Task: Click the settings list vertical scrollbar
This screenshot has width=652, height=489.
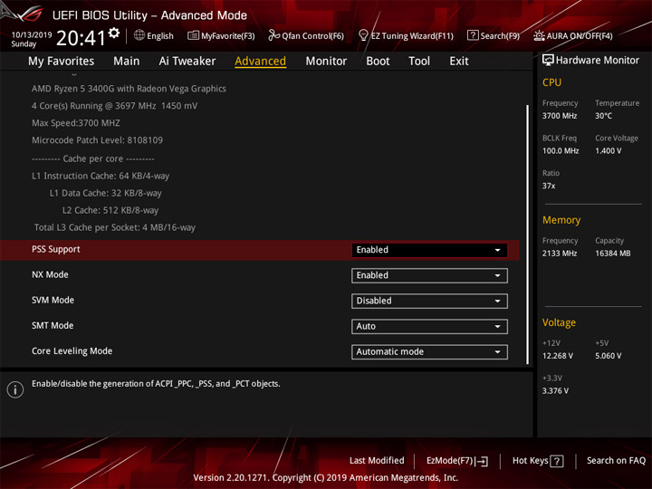Action: point(527,235)
